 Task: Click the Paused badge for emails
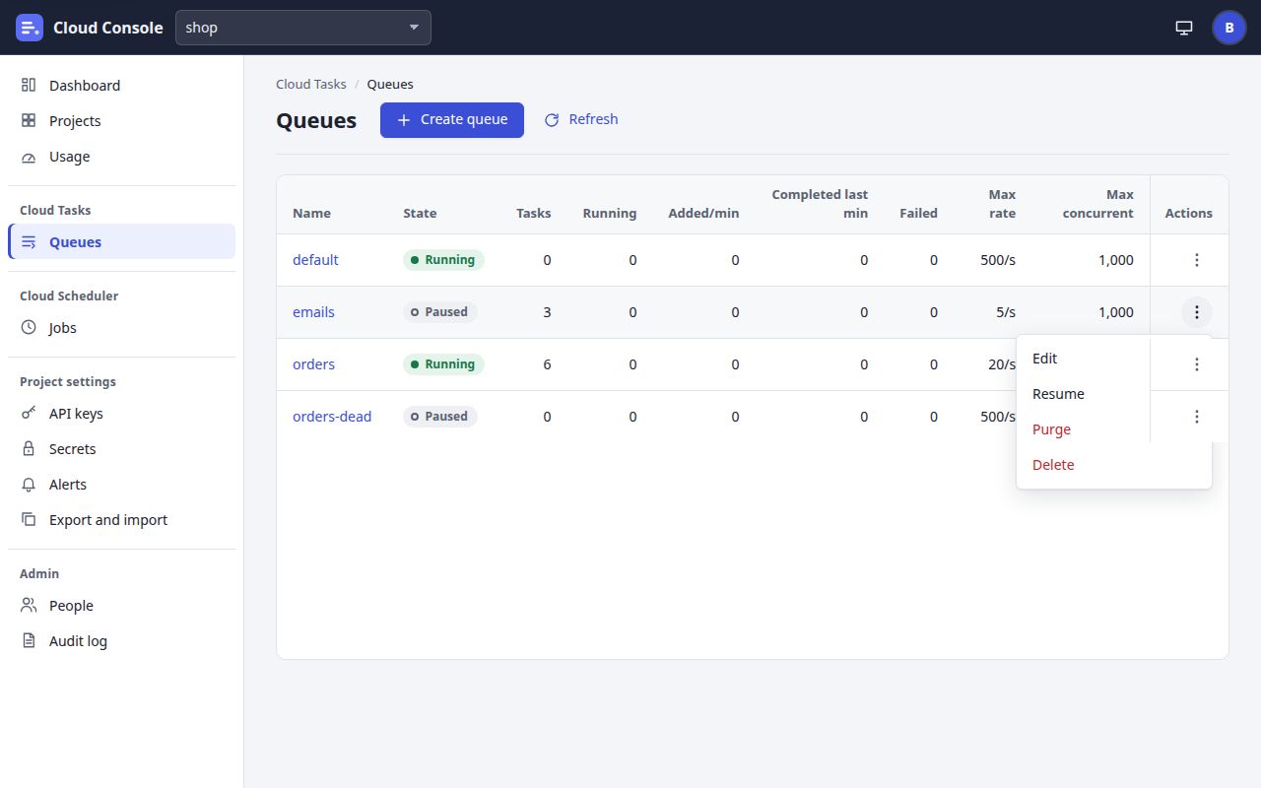tap(440, 312)
